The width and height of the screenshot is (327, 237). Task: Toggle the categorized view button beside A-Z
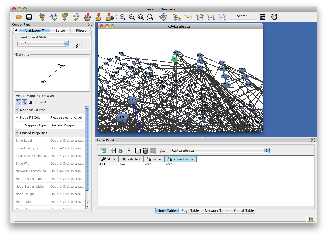[x=25, y=102]
